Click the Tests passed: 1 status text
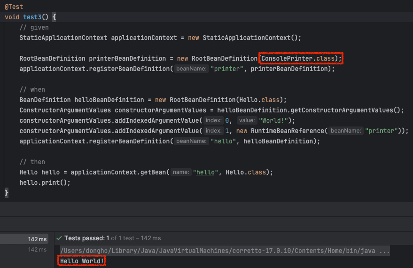Viewport: 413px width, 268px height. pos(86,238)
